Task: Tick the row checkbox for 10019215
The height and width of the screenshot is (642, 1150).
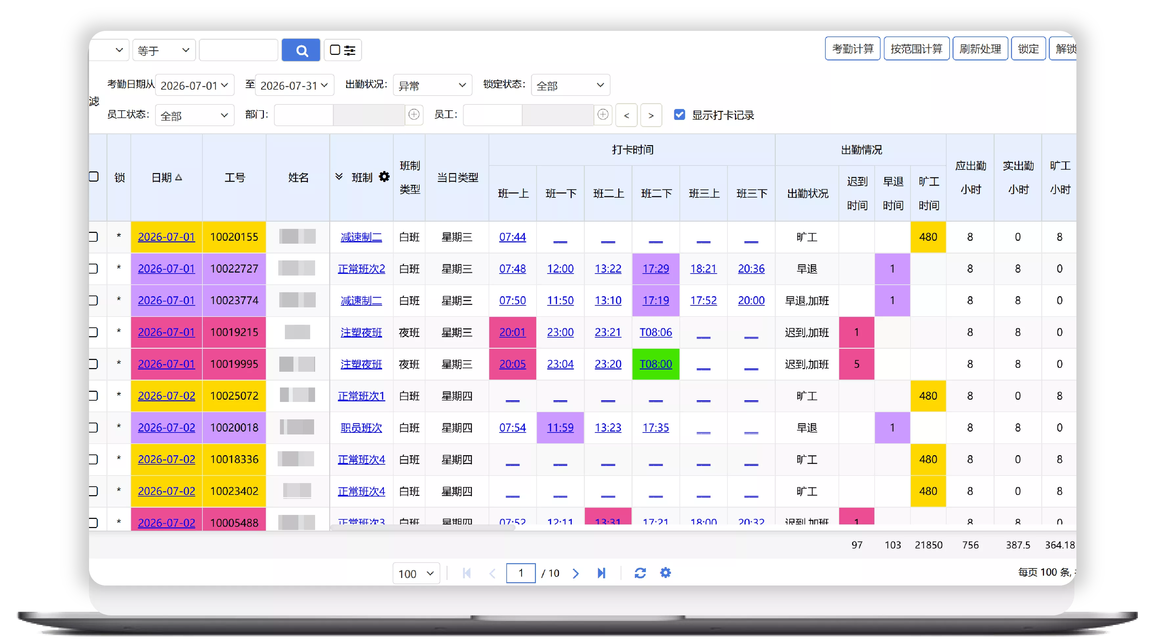Action: click(93, 332)
